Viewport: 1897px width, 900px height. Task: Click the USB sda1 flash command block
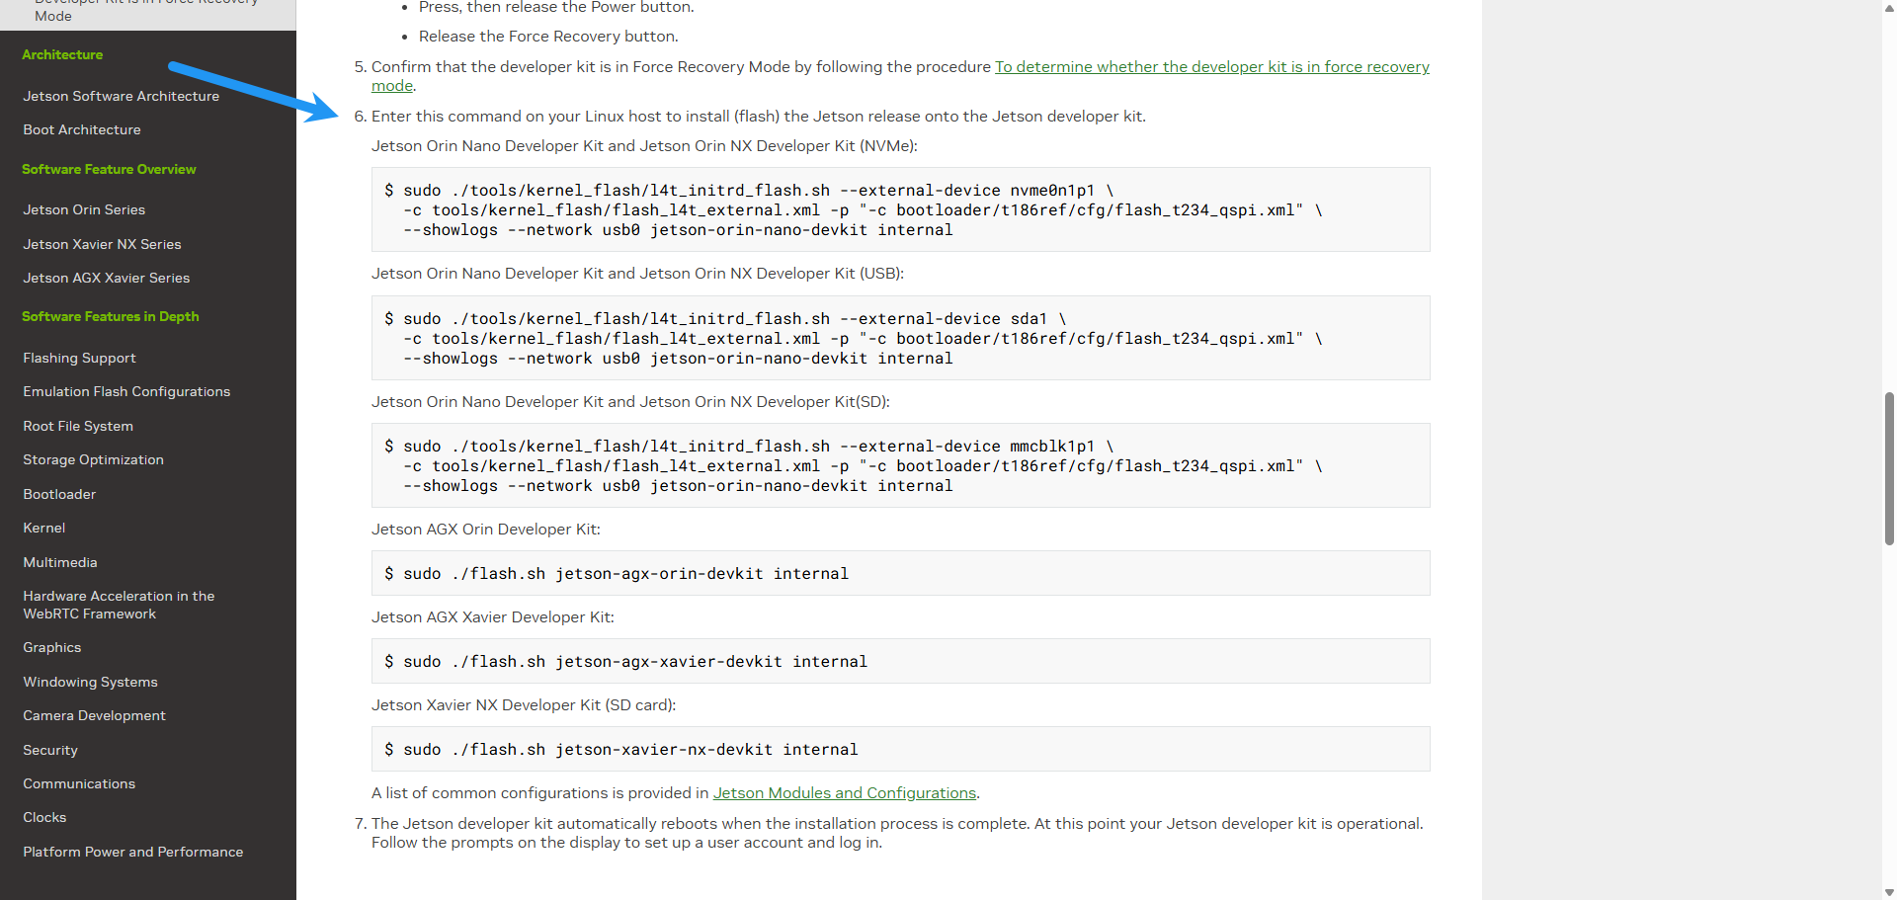pos(900,338)
